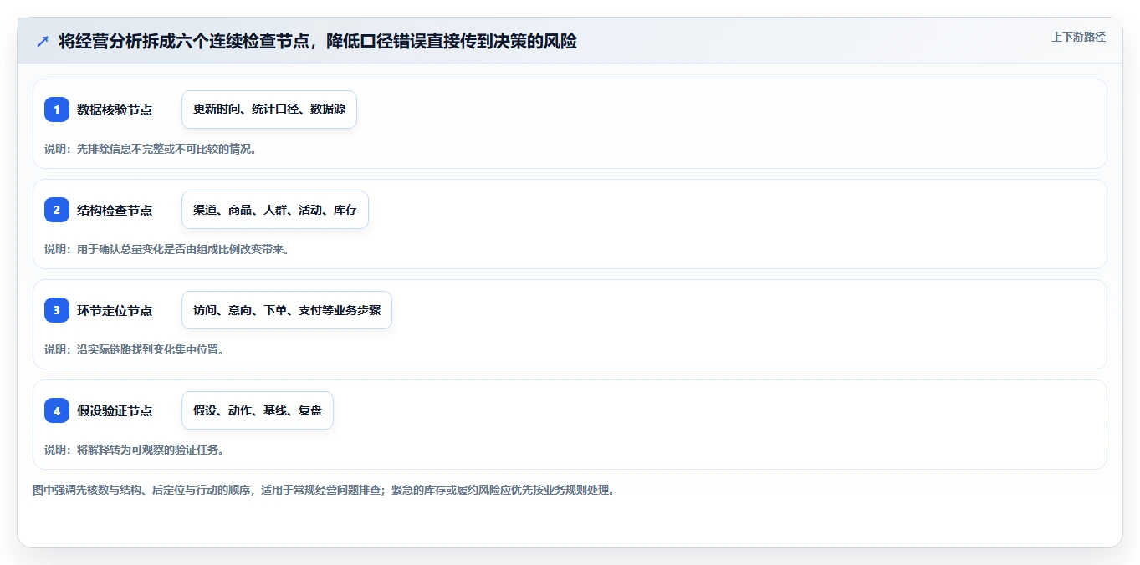The image size is (1140, 565).
Task: Click the 假设、动作、基线、复盘 chip
Action: click(258, 410)
